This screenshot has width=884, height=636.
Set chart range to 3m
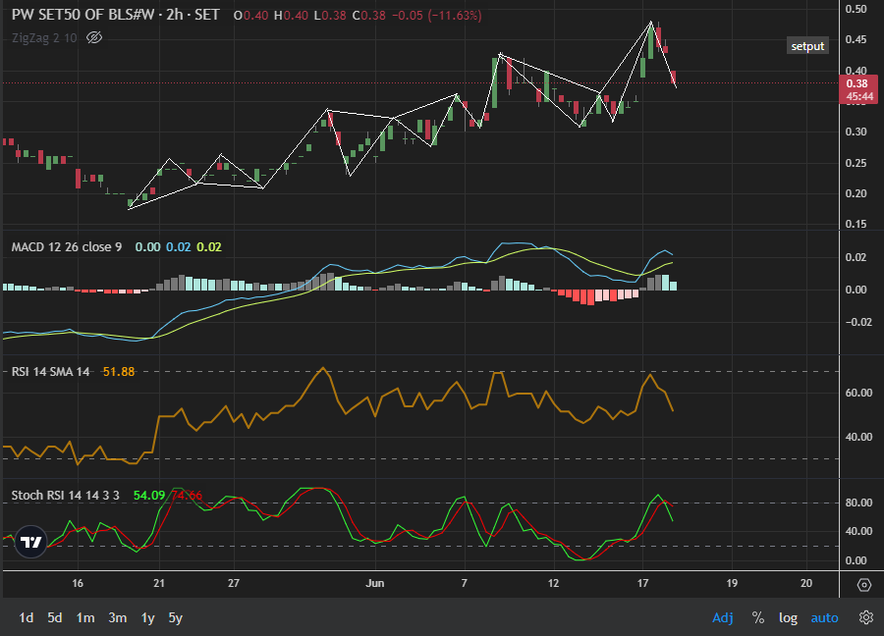pyautogui.click(x=117, y=617)
